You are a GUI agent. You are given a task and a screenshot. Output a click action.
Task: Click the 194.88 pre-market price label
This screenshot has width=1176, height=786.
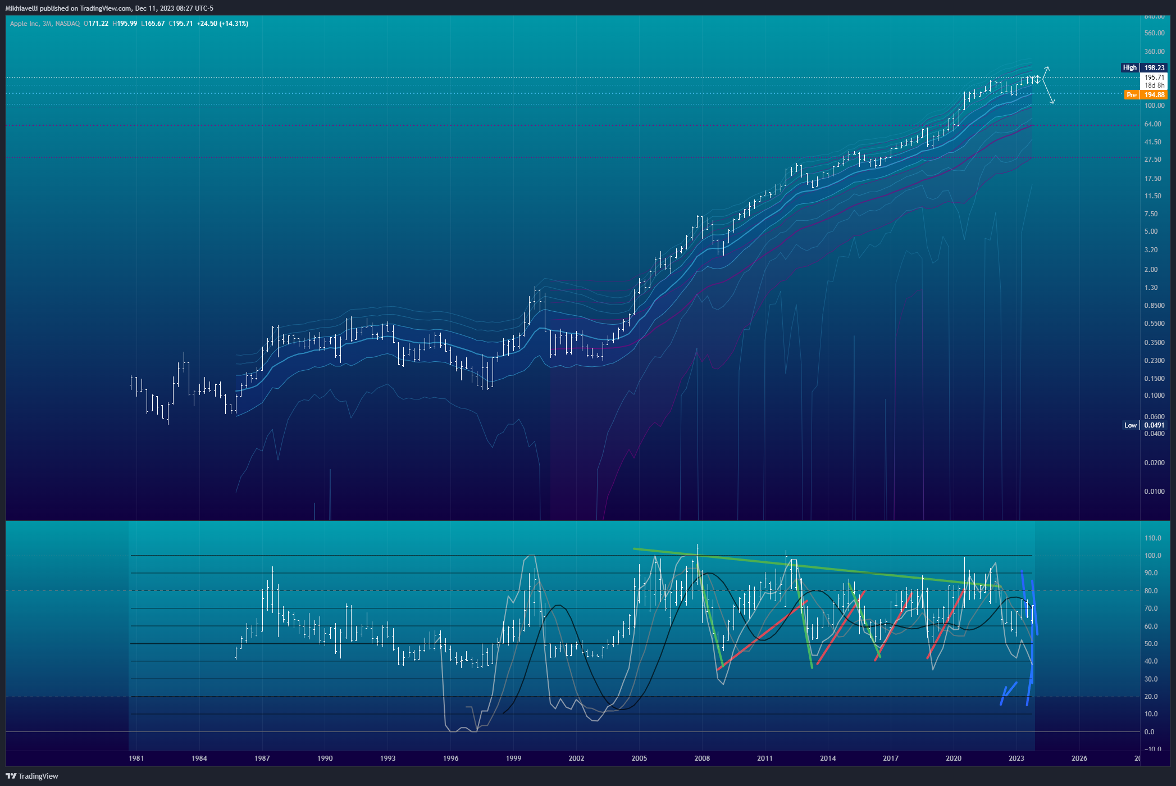[1154, 95]
